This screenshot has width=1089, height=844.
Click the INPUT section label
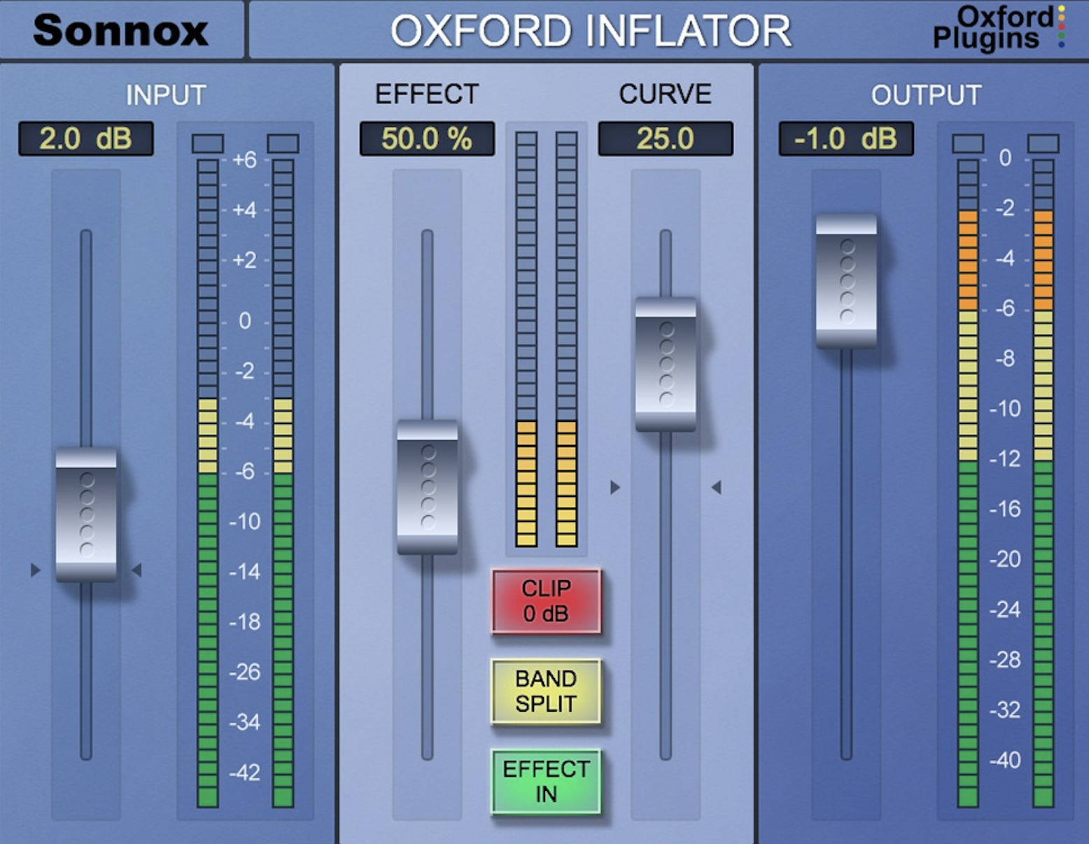[166, 95]
